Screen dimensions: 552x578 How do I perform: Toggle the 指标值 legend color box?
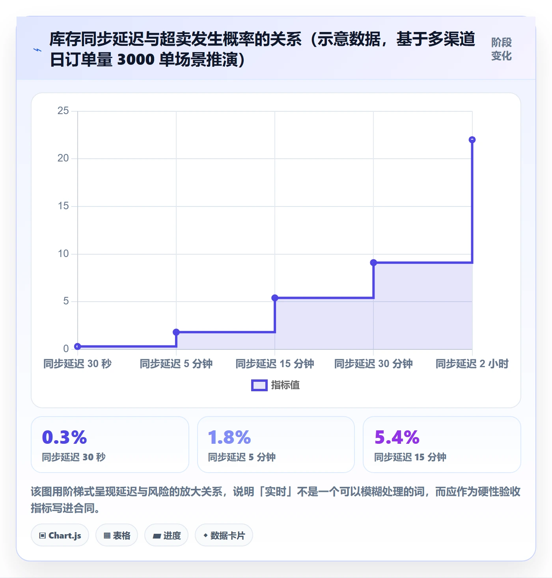click(259, 385)
